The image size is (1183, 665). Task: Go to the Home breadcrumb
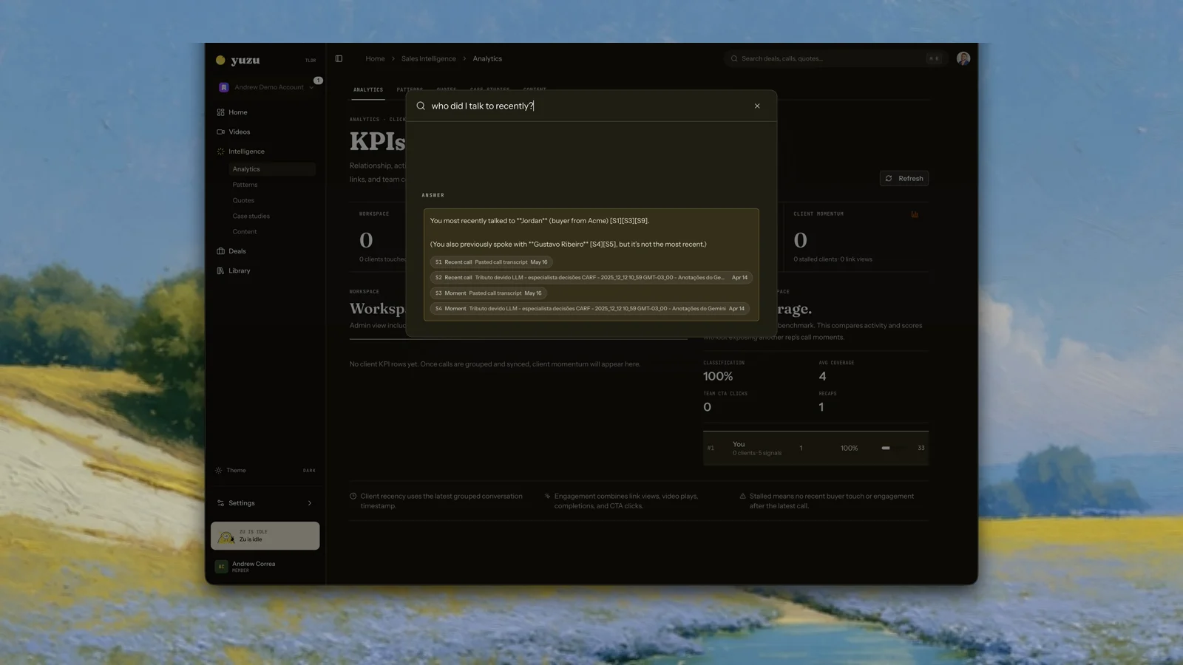[x=375, y=58]
